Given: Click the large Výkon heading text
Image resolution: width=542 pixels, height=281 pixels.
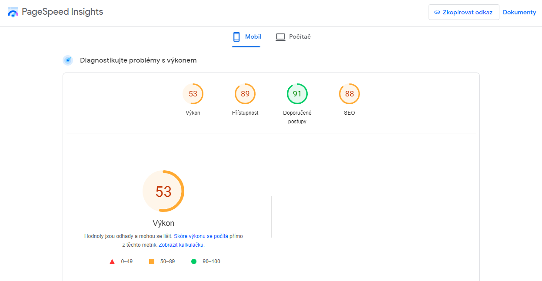Looking at the screenshot, I should point(163,223).
